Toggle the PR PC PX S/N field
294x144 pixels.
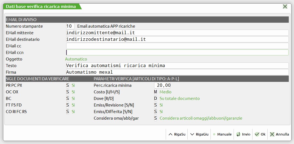68,85
